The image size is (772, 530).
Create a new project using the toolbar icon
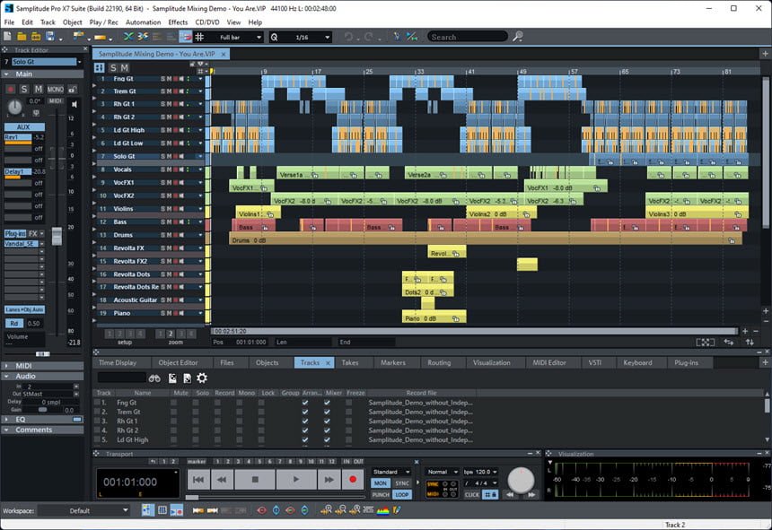click(x=7, y=37)
